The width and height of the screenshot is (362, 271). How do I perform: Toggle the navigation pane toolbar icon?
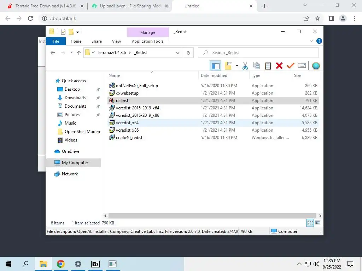click(215, 66)
